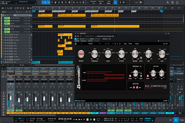Select the Mute tool in toolbar
Viewport: 185px width, 123px height.
tap(62, 2)
